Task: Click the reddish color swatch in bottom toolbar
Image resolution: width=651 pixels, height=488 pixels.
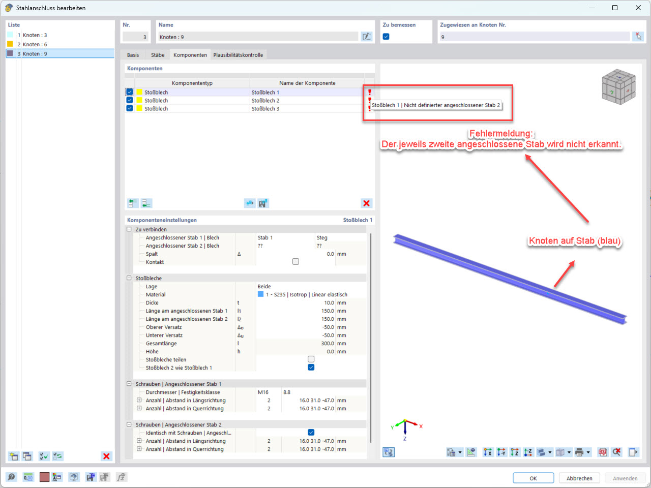Action: tap(45, 477)
